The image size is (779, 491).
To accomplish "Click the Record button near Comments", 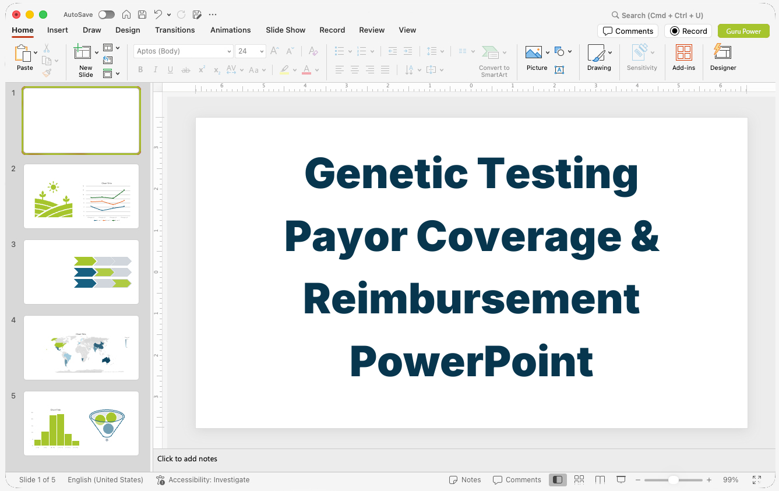I will click(688, 31).
